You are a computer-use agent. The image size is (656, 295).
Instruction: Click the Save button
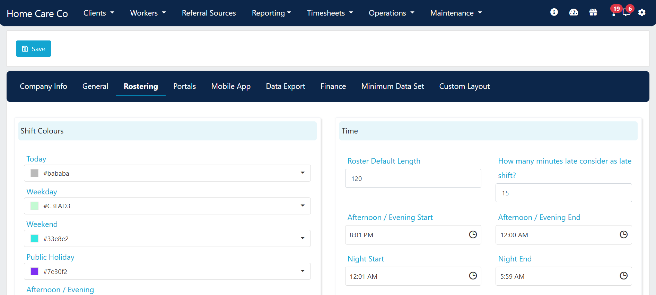(x=34, y=48)
